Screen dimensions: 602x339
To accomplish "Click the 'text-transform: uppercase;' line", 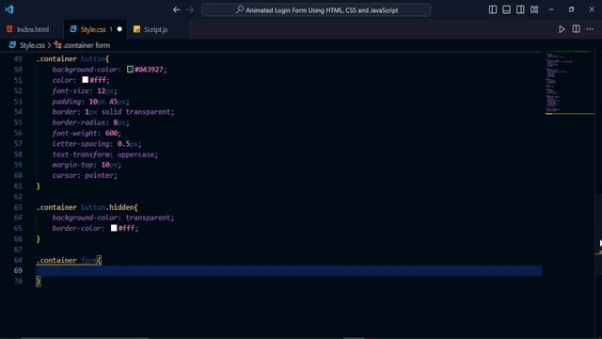I will coord(104,154).
